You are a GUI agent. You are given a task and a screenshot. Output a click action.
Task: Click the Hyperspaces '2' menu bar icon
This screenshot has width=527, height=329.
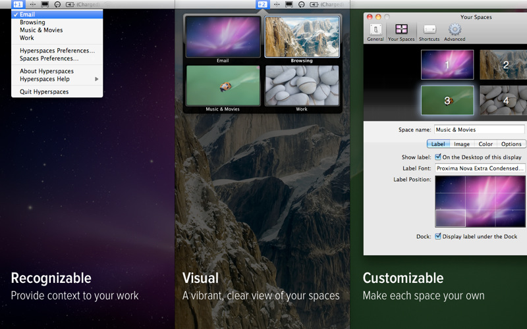262,5
